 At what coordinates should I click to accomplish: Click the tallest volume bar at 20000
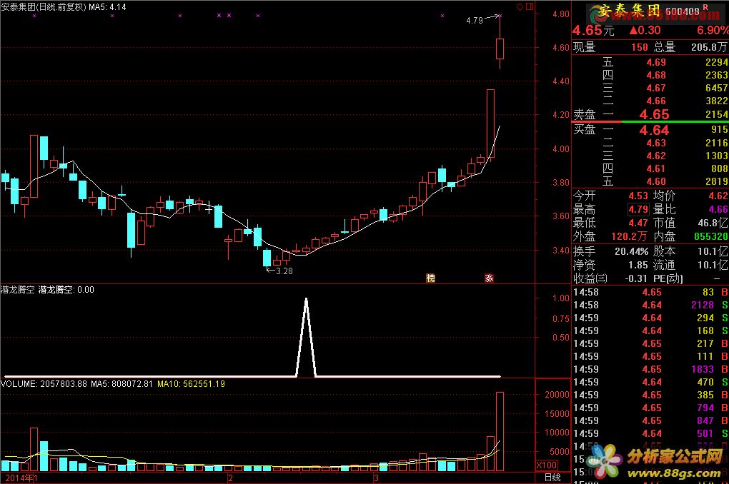coord(500,431)
